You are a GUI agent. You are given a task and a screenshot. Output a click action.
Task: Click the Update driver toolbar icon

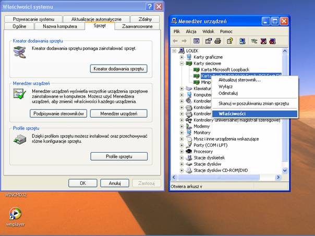(x=254, y=41)
